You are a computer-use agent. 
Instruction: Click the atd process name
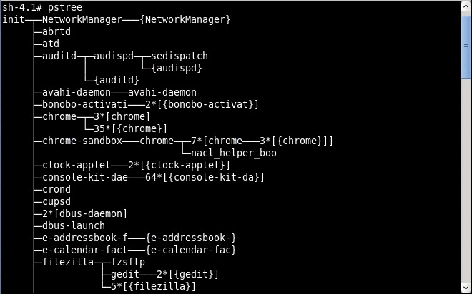click(x=50, y=44)
